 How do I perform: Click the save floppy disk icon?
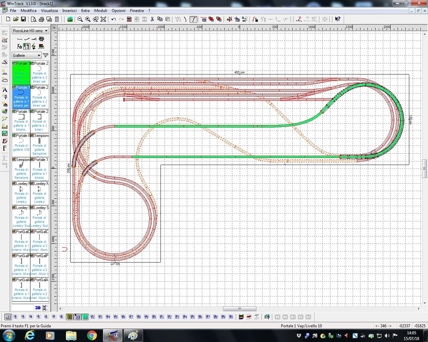point(23,19)
